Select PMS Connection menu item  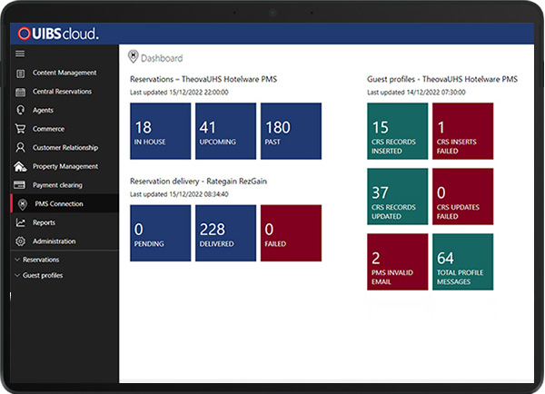64,203
